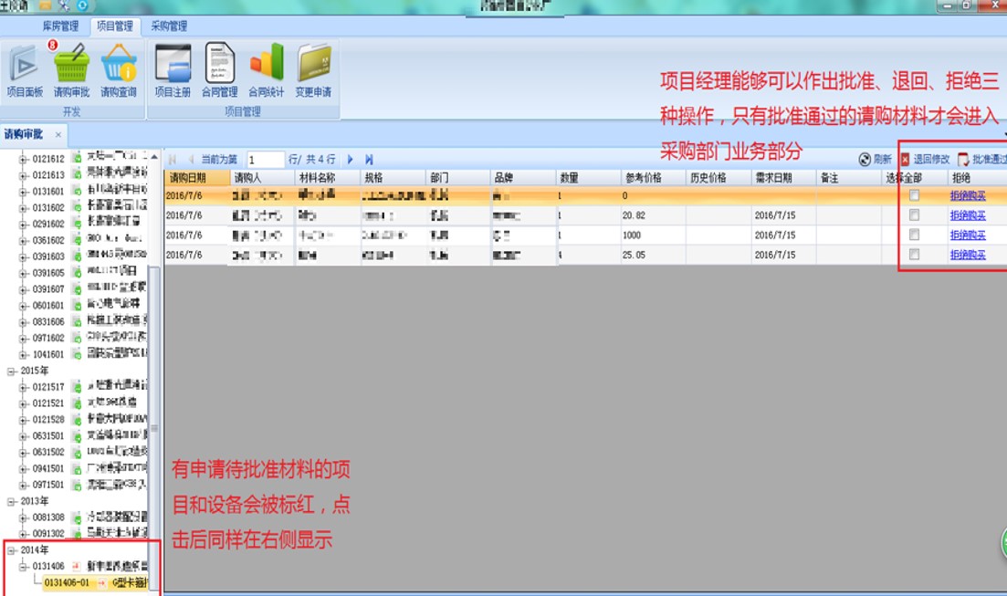Collapse the 2015年 tree group
Screen dimensions: 1007x596
pyautogui.click(x=11, y=371)
